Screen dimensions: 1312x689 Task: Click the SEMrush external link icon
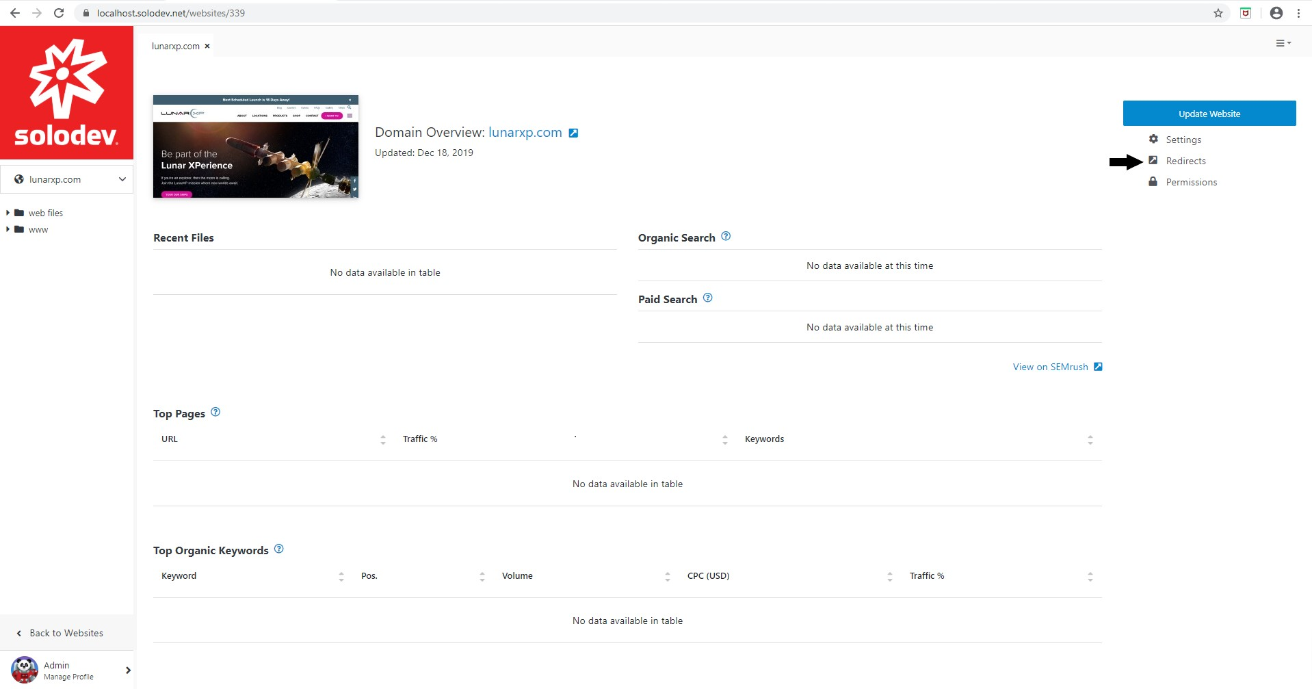click(1098, 367)
